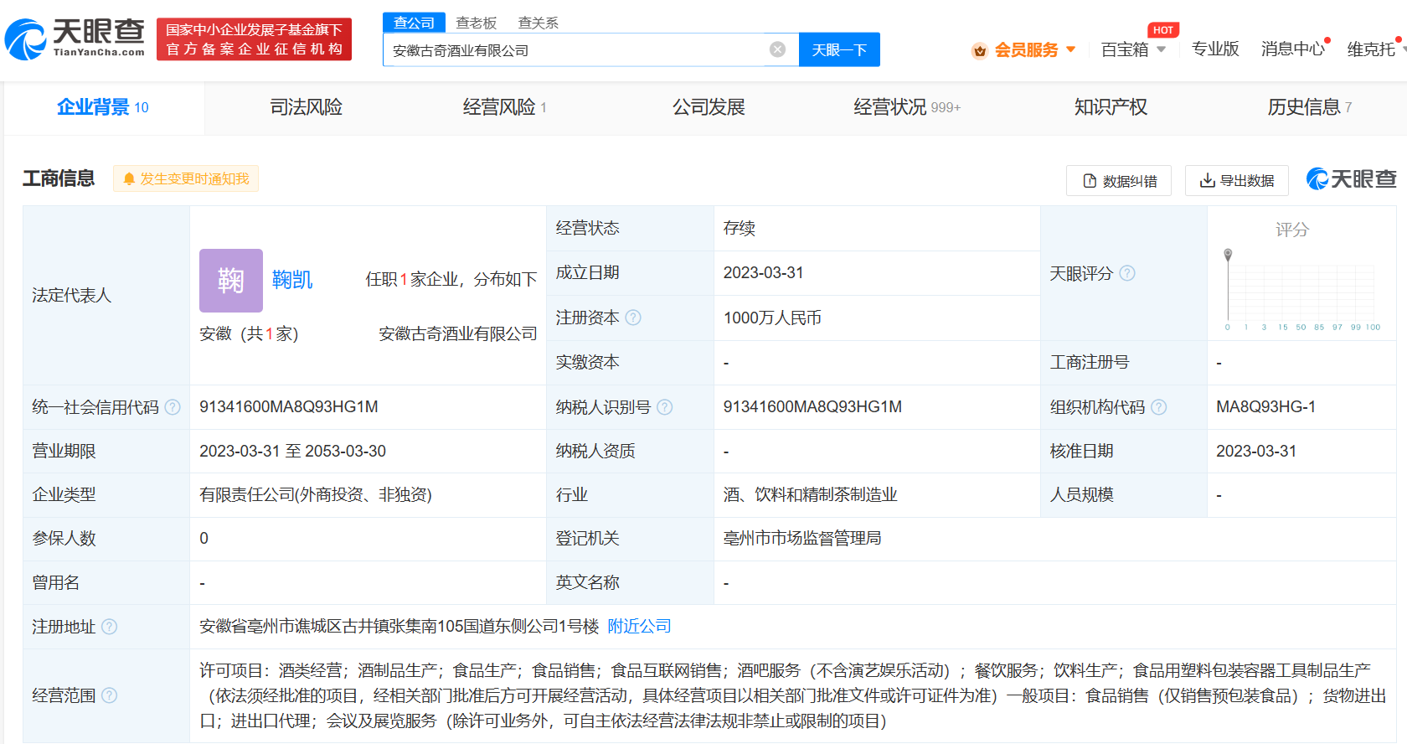The image size is (1407, 744).
Task: Click help icon beside 统一社会信用代码
Action: pos(173,407)
